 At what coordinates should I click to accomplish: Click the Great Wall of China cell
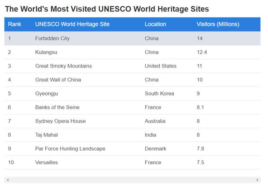tap(58, 80)
